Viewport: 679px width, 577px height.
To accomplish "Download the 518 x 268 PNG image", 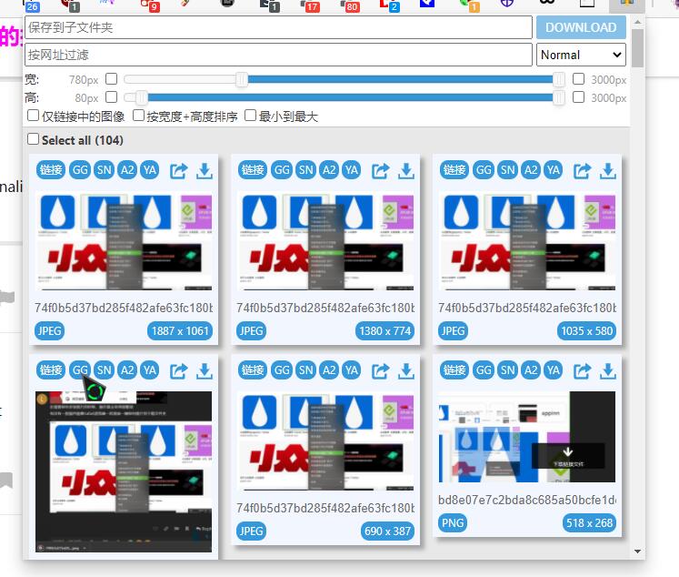I will (x=608, y=370).
